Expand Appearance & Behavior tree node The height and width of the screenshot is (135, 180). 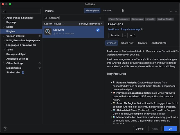4,18
